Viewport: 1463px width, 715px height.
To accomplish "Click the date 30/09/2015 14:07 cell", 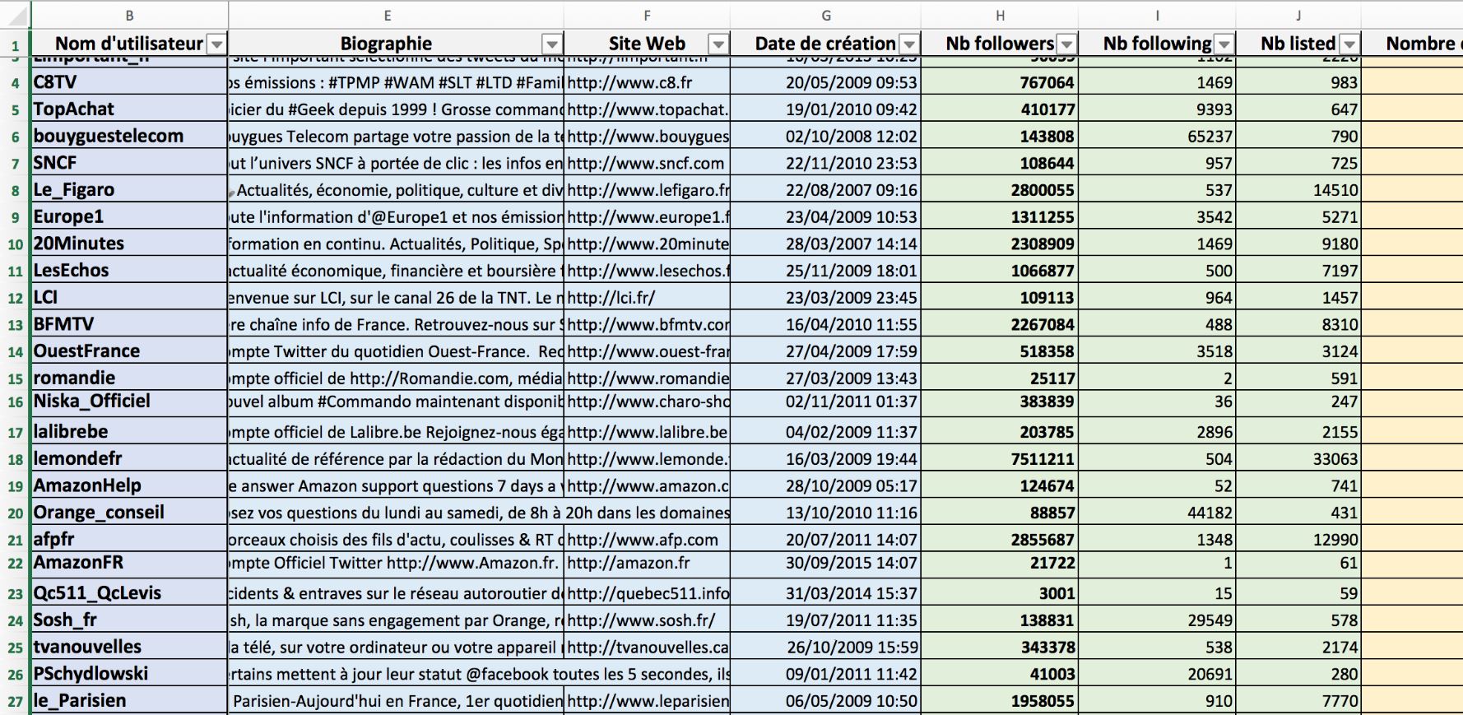I will click(x=825, y=564).
